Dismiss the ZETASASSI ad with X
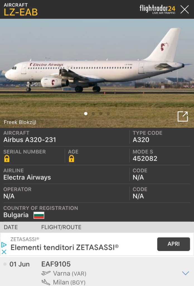194x286 pixels. [x=4, y=252]
